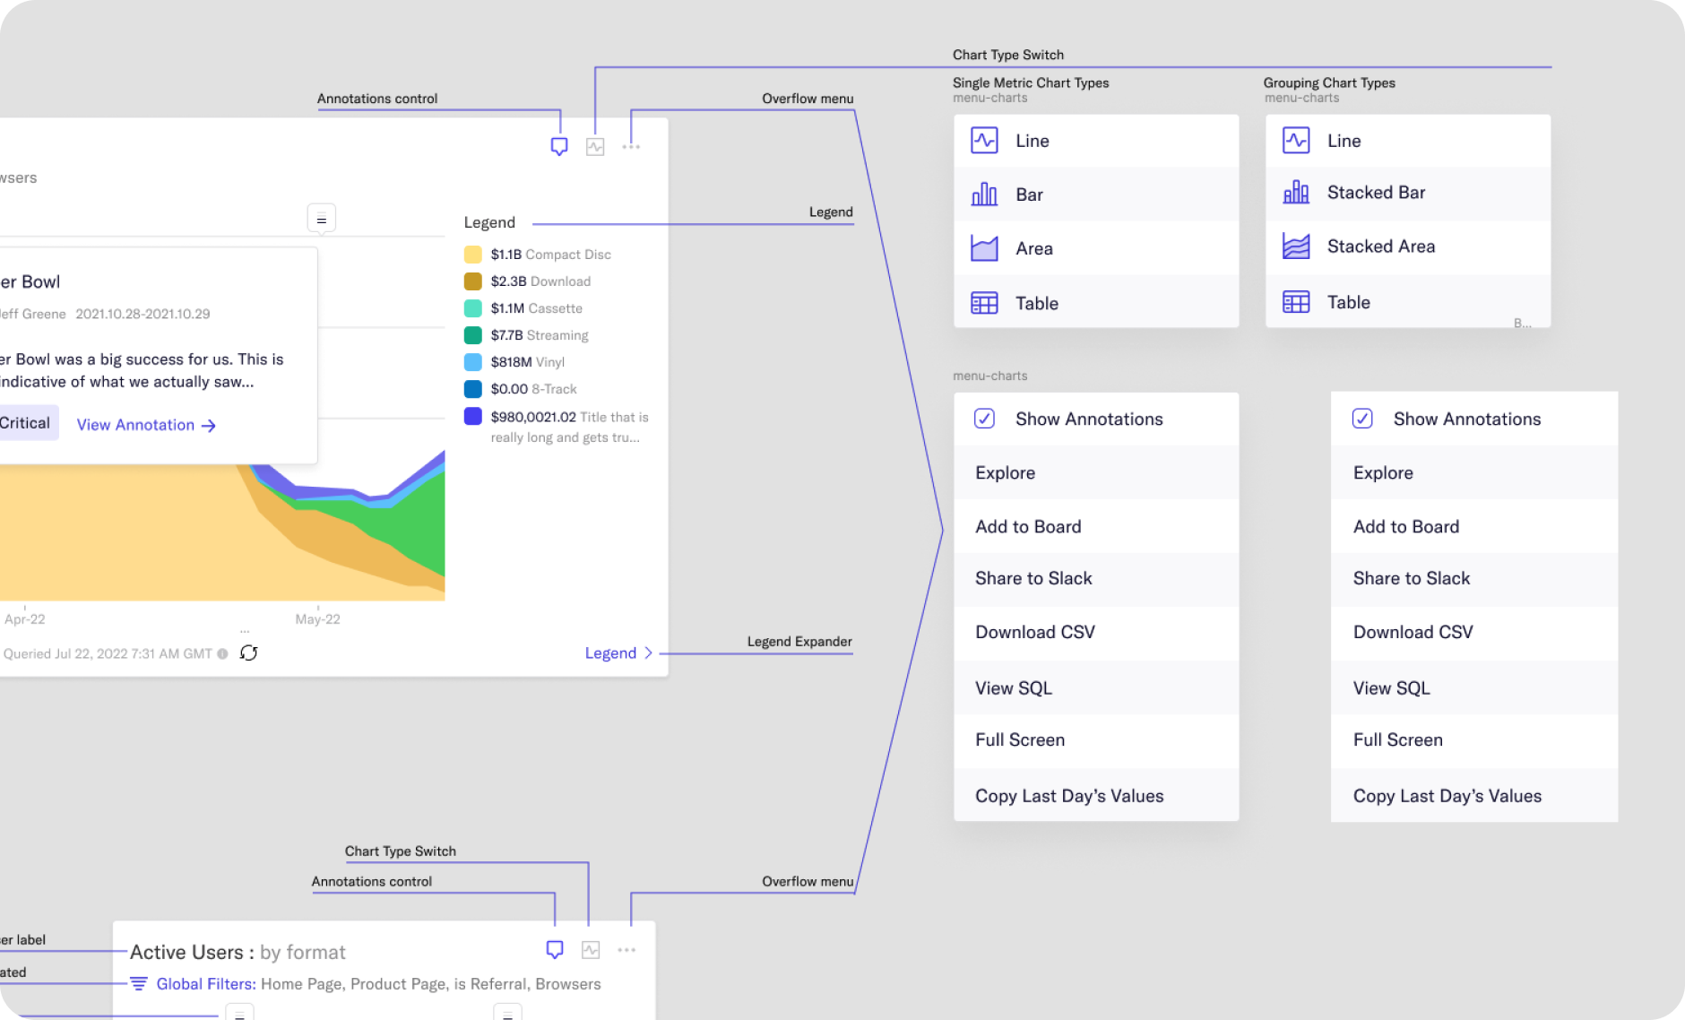Choose Download CSV in left menu

(x=1096, y=633)
